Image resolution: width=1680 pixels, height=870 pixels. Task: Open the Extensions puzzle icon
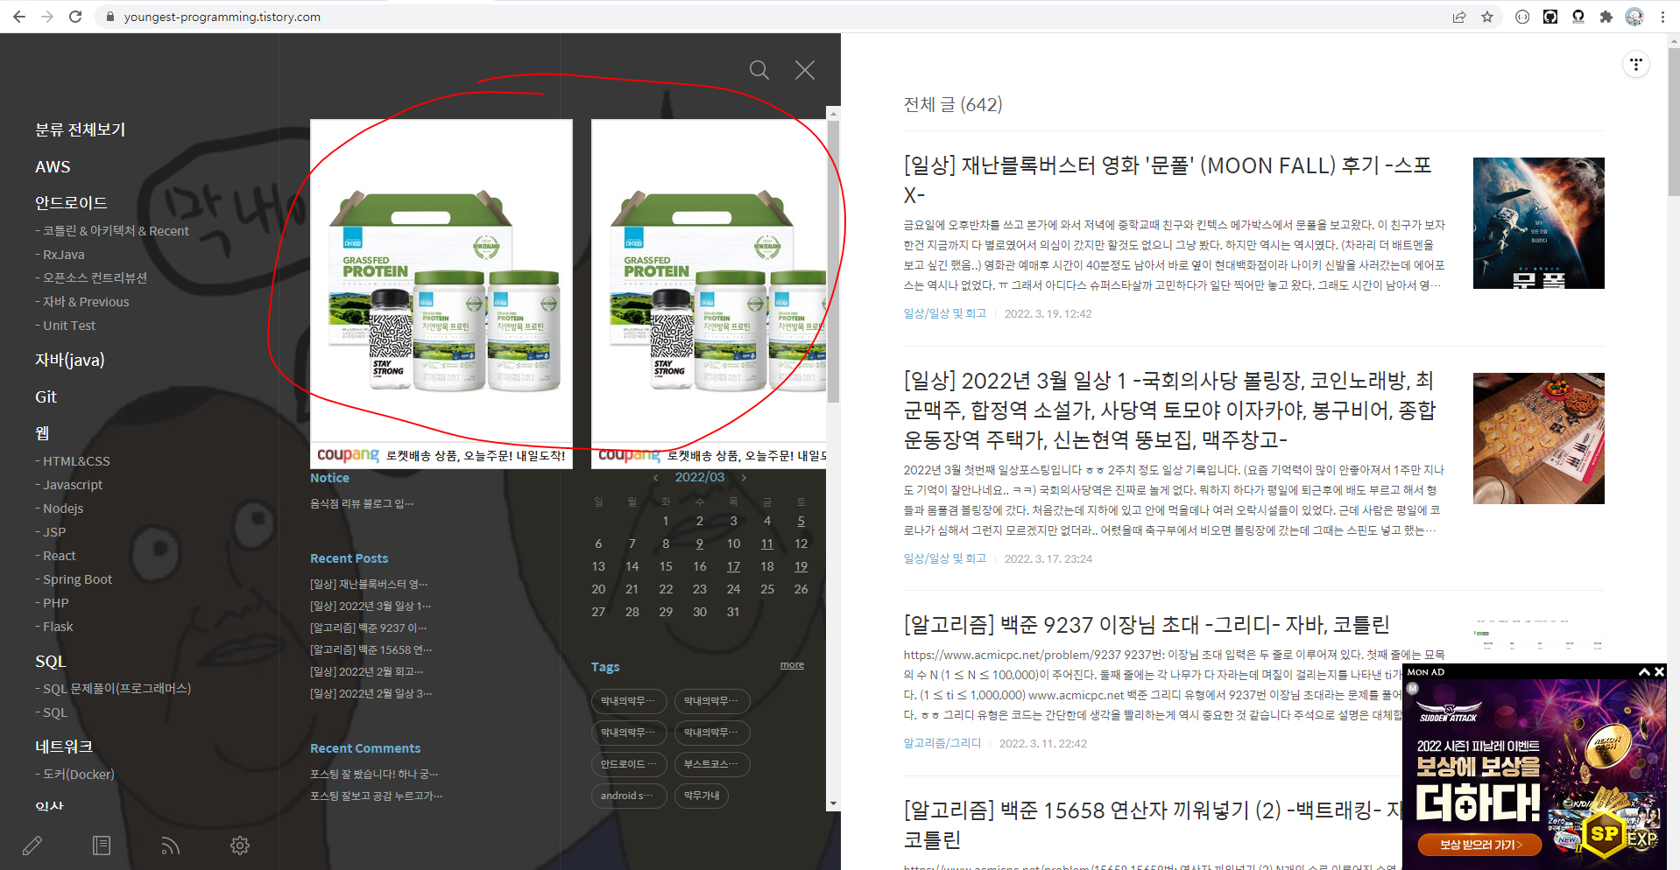click(1606, 17)
